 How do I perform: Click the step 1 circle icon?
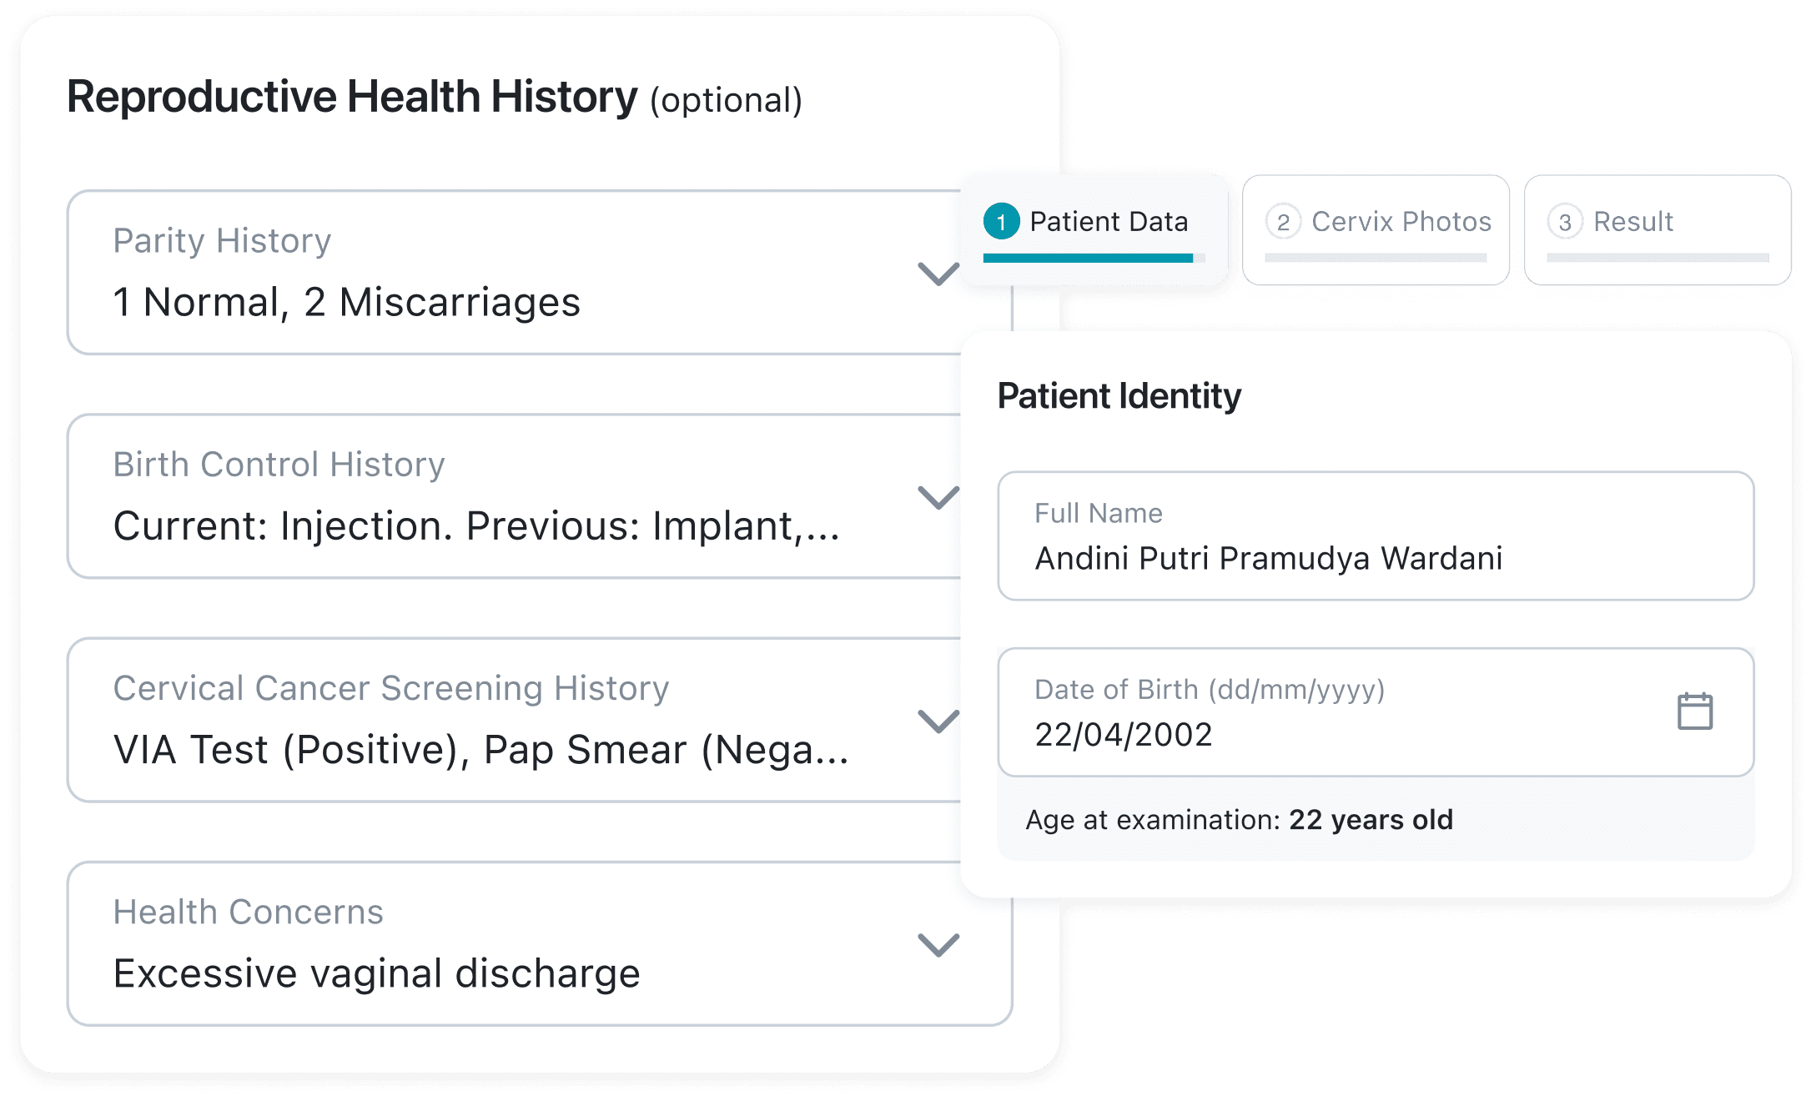(1004, 222)
